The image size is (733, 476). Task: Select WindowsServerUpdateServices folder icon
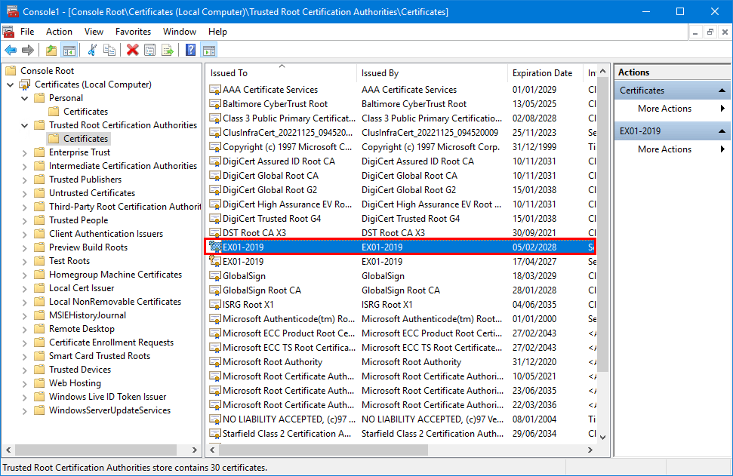[x=40, y=410]
